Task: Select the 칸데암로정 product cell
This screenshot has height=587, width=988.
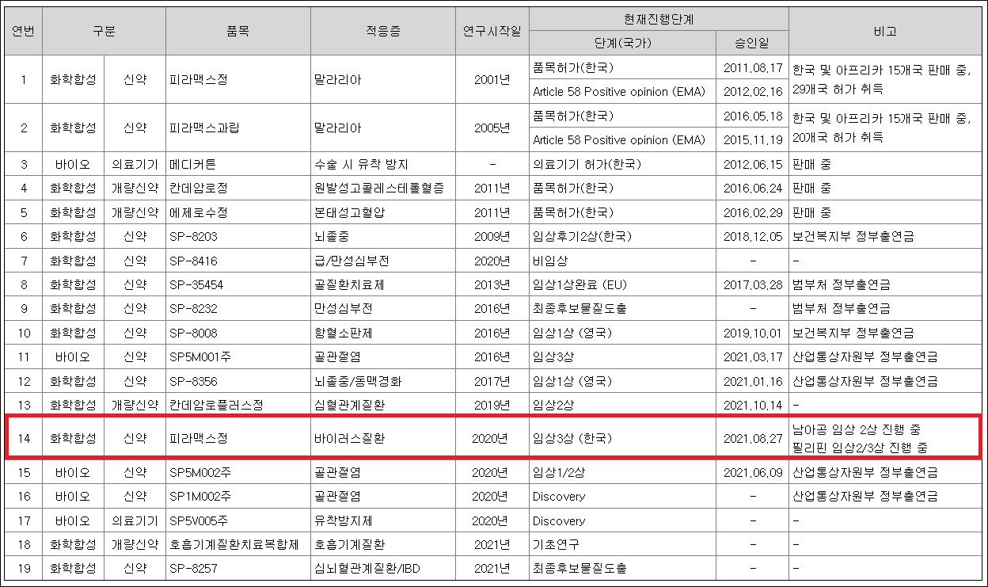Action: tap(237, 189)
